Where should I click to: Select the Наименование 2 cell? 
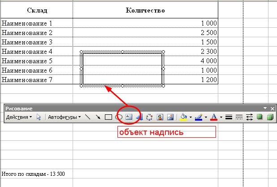(x=37, y=33)
